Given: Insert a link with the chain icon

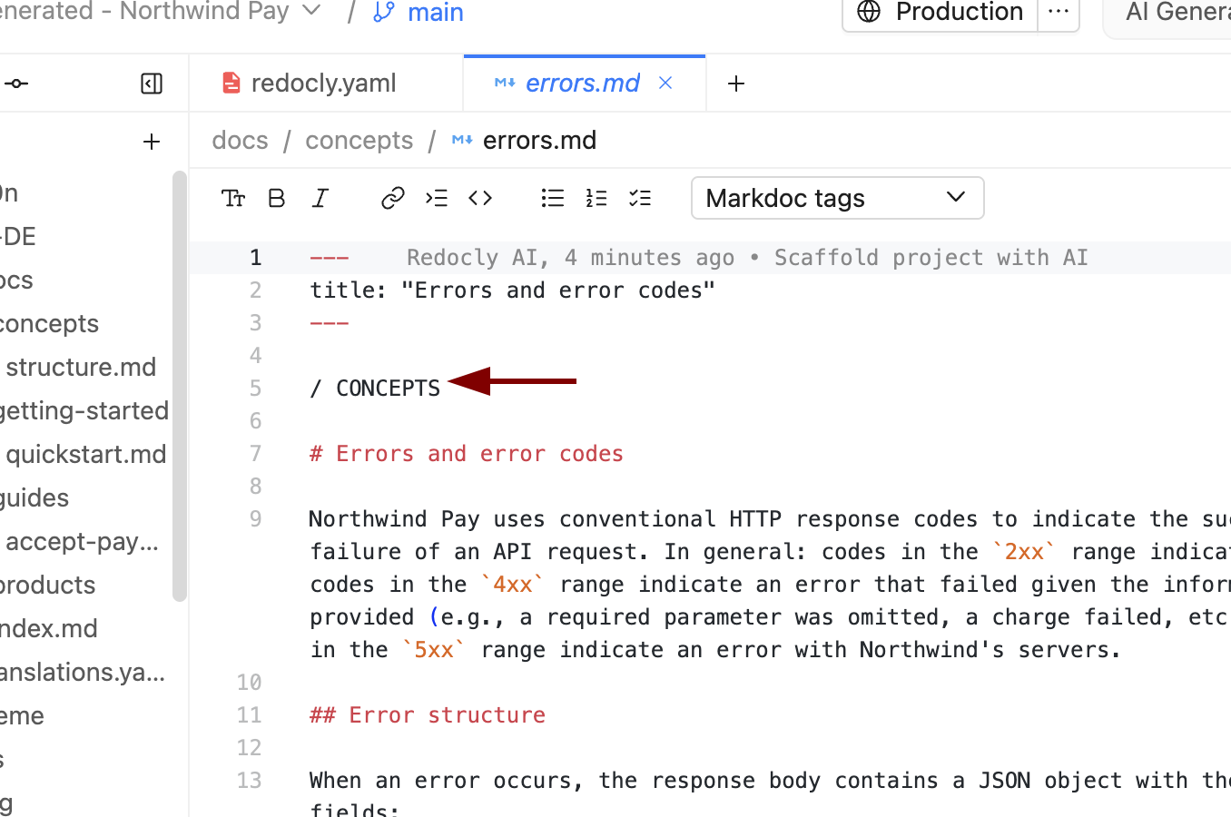Looking at the screenshot, I should (x=392, y=198).
